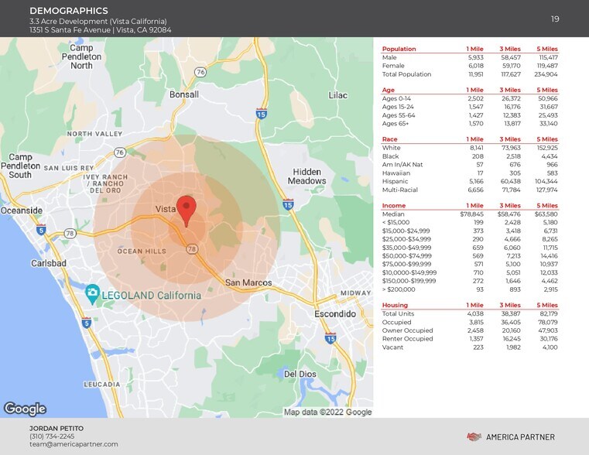Image resolution: width=589 pixels, height=455 pixels.
Task: Click the Google logo on the map
Action: tap(25, 409)
